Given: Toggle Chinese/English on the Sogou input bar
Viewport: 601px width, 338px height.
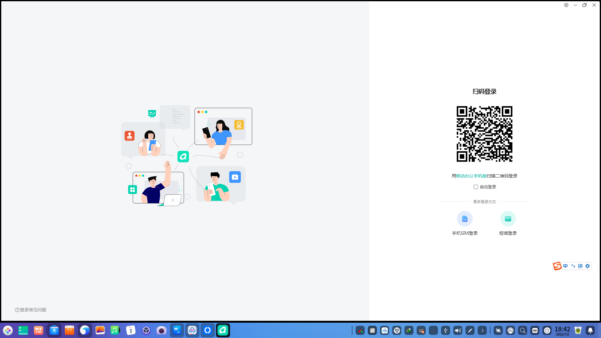Looking at the screenshot, I should click(565, 266).
